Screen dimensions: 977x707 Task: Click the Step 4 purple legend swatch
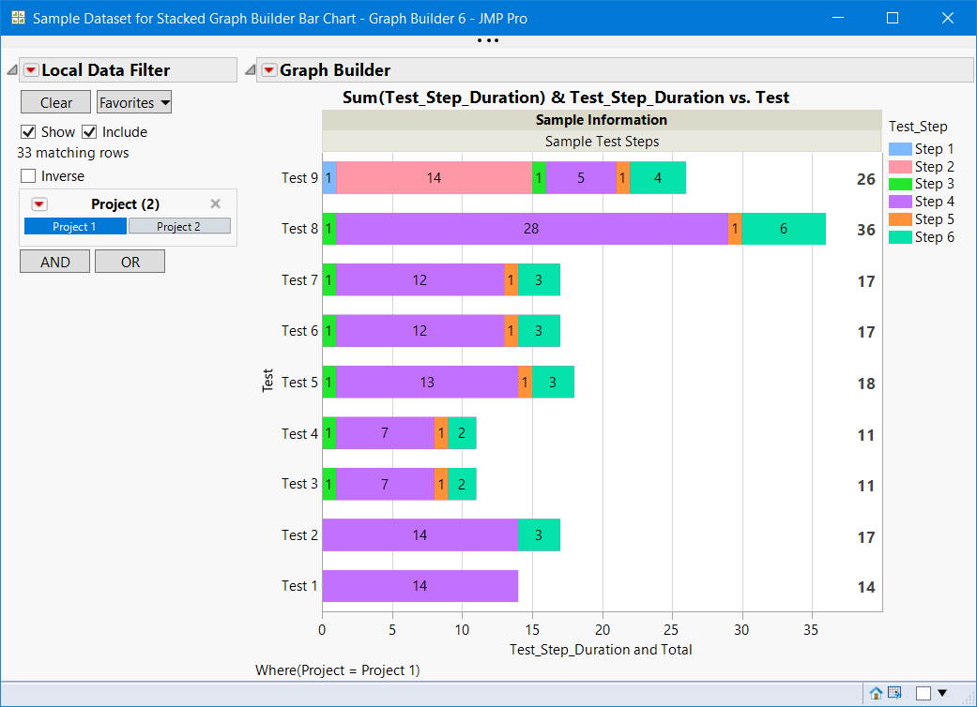tap(900, 202)
